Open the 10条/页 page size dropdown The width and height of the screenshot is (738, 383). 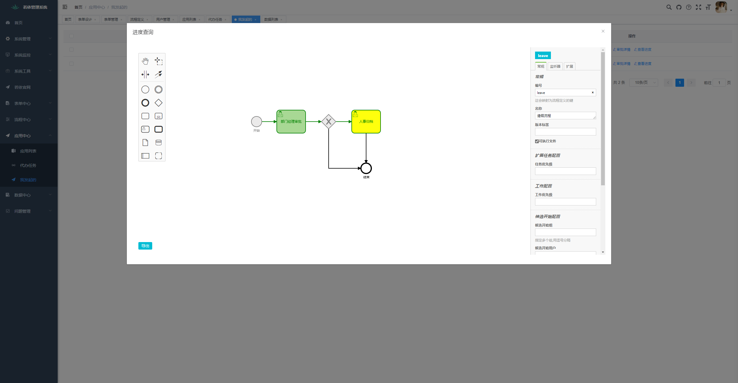pyautogui.click(x=643, y=83)
